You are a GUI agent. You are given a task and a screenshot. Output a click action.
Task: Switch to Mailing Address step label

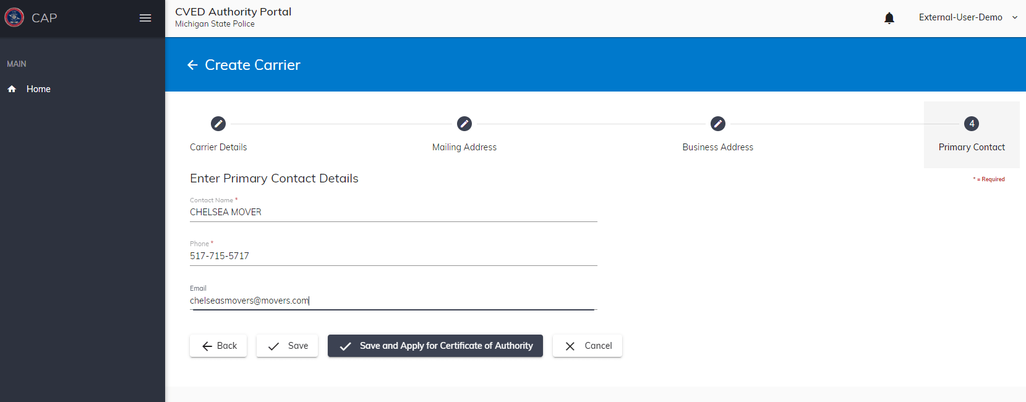(x=464, y=147)
